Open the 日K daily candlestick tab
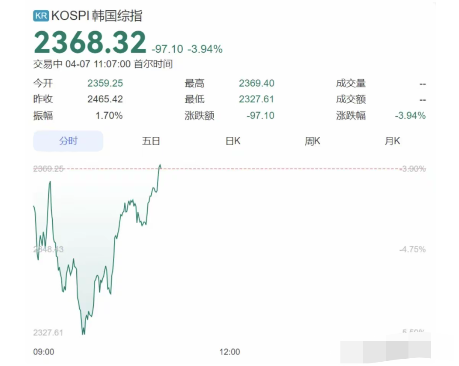 point(233,141)
